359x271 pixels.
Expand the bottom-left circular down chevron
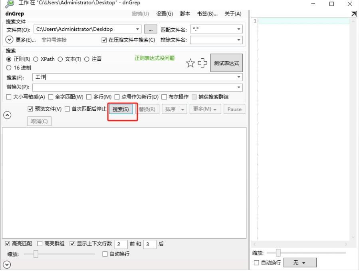[x=7, y=265]
